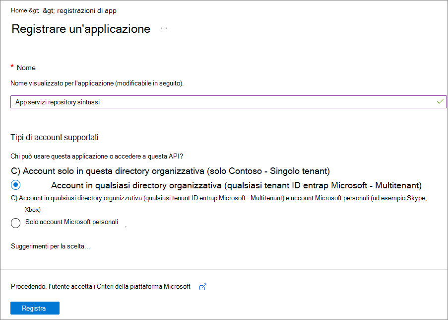
Task: Open platform policies via the external link icon
Action: 202,287
